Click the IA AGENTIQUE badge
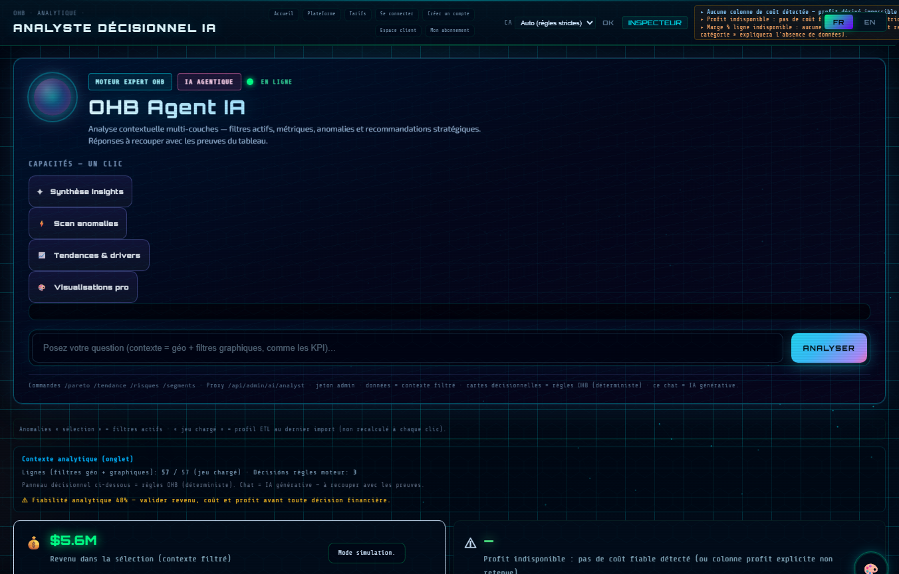This screenshot has height=574, width=899. click(x=209, y=82)
